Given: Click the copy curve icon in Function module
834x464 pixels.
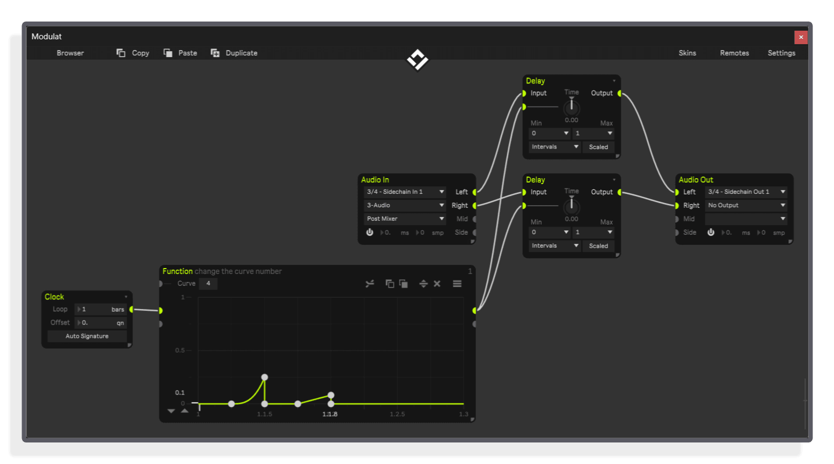Looking at the screenshot, I should click(390, 284).
